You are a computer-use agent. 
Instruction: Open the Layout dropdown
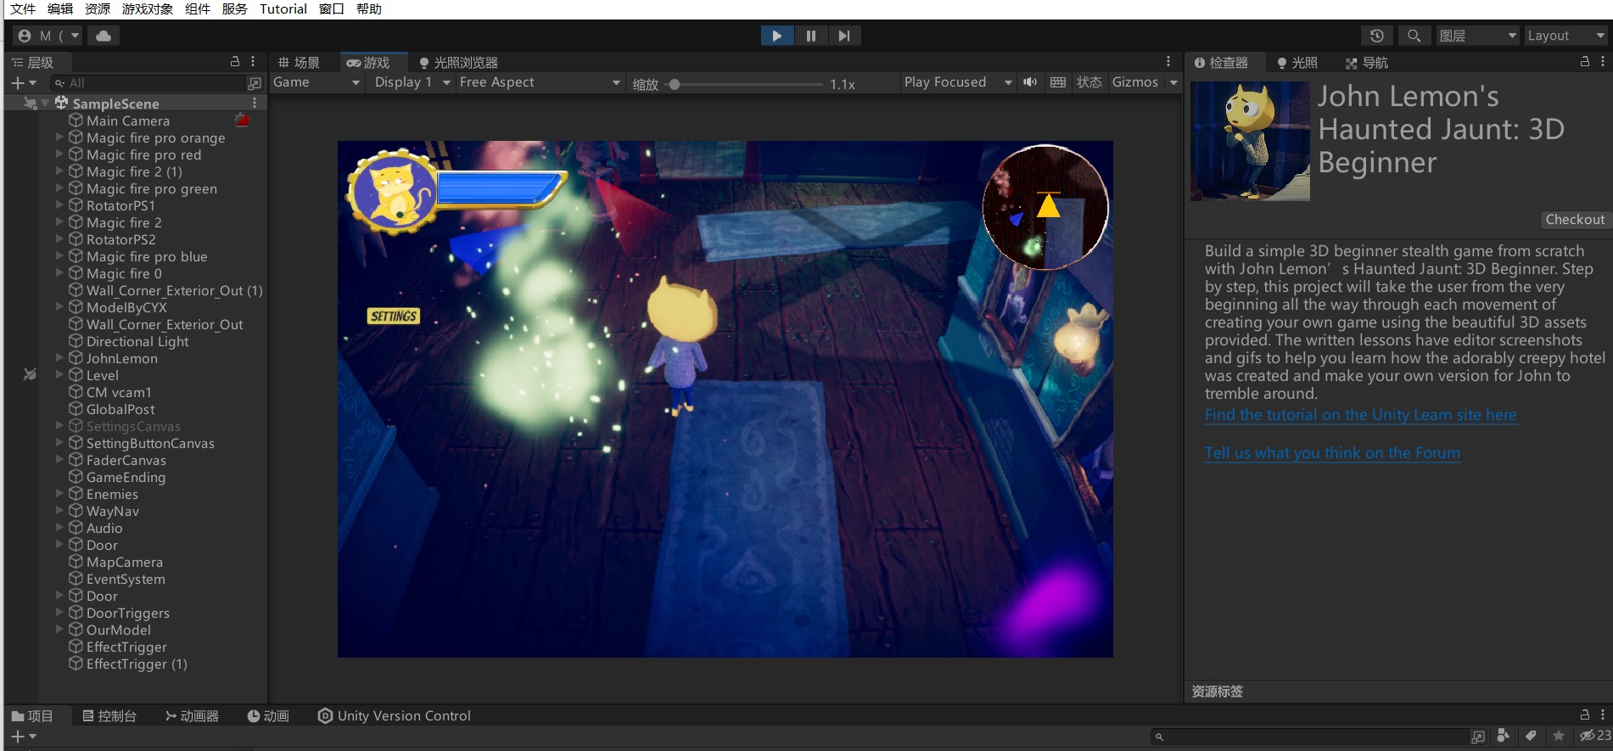click(1565, 36)
